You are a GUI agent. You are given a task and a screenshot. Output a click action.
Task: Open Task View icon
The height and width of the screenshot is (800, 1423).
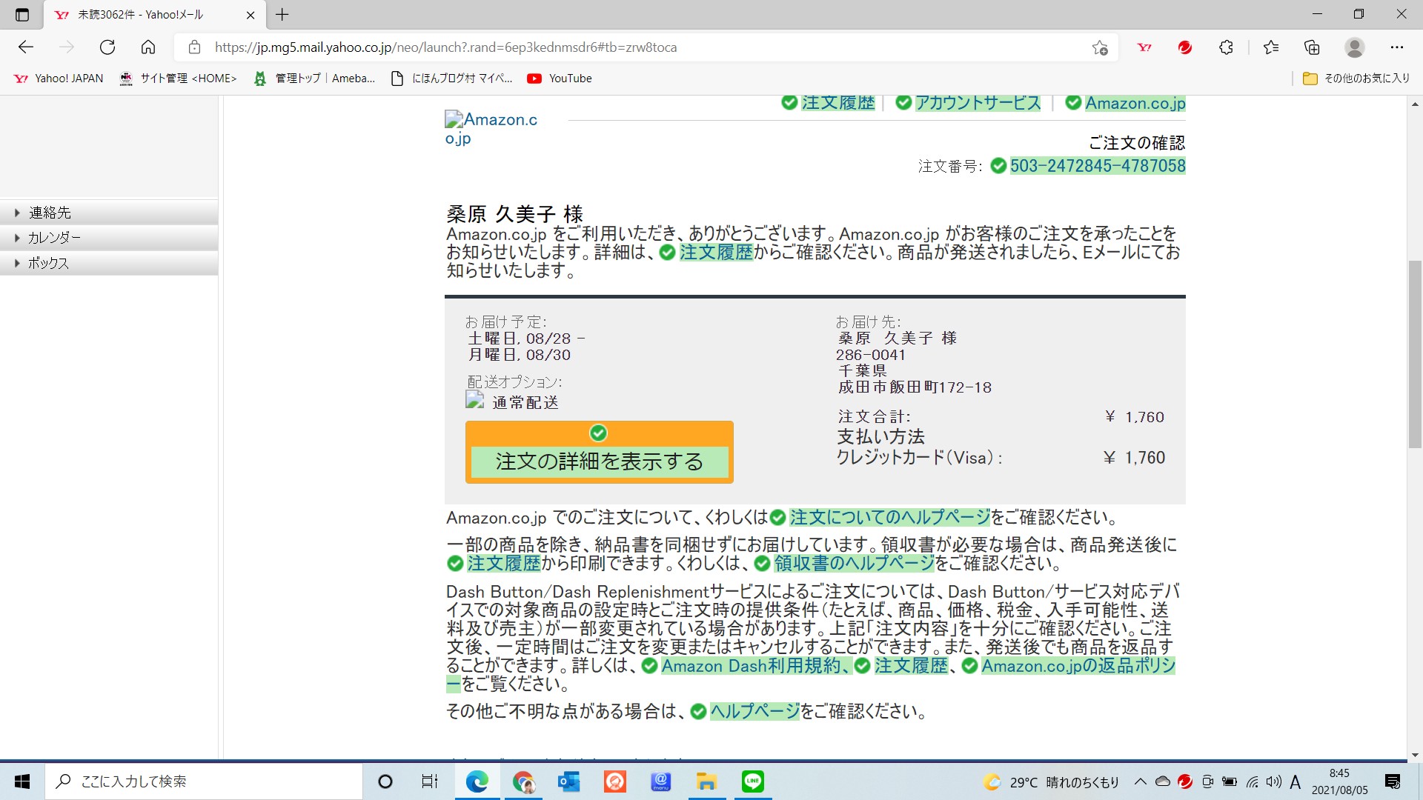[x=430, y=781]
